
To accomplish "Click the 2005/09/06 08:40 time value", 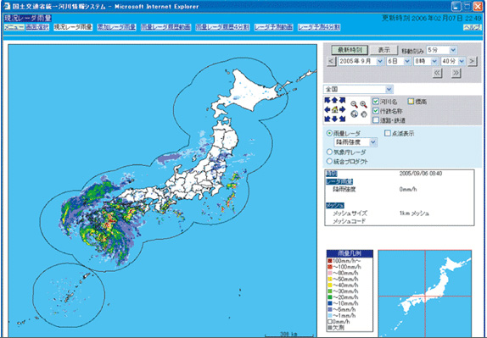I will pyautogui.click(x=421, y=174).
